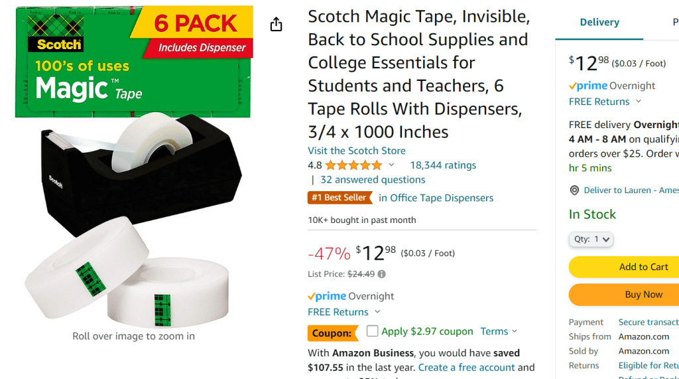Click the share icon beside product image

point(277,25)
